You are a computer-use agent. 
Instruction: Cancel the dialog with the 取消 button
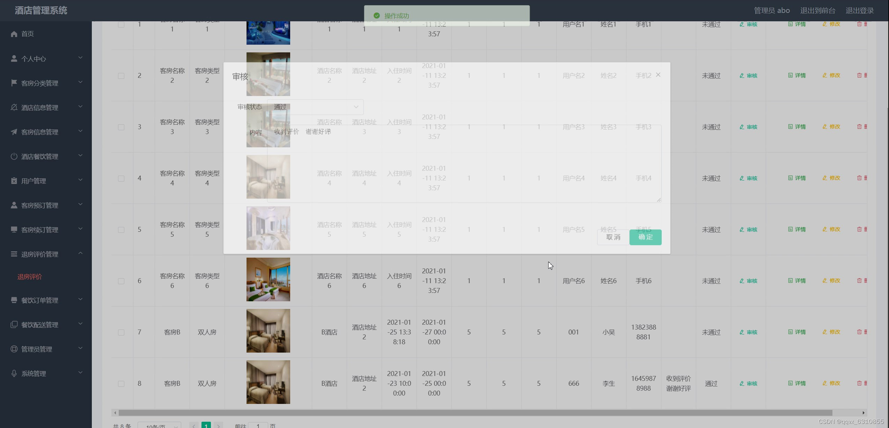click(x=613, y=237)
